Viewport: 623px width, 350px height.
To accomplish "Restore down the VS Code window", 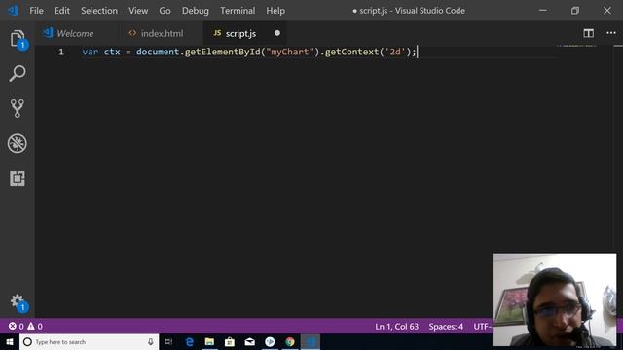I will (x=575, y=11).
